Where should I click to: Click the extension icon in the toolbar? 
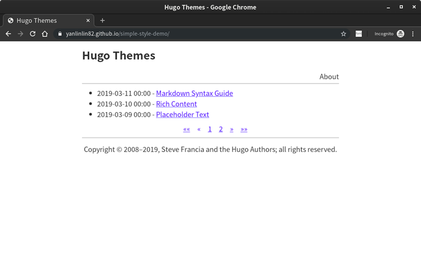pos(359,34)
